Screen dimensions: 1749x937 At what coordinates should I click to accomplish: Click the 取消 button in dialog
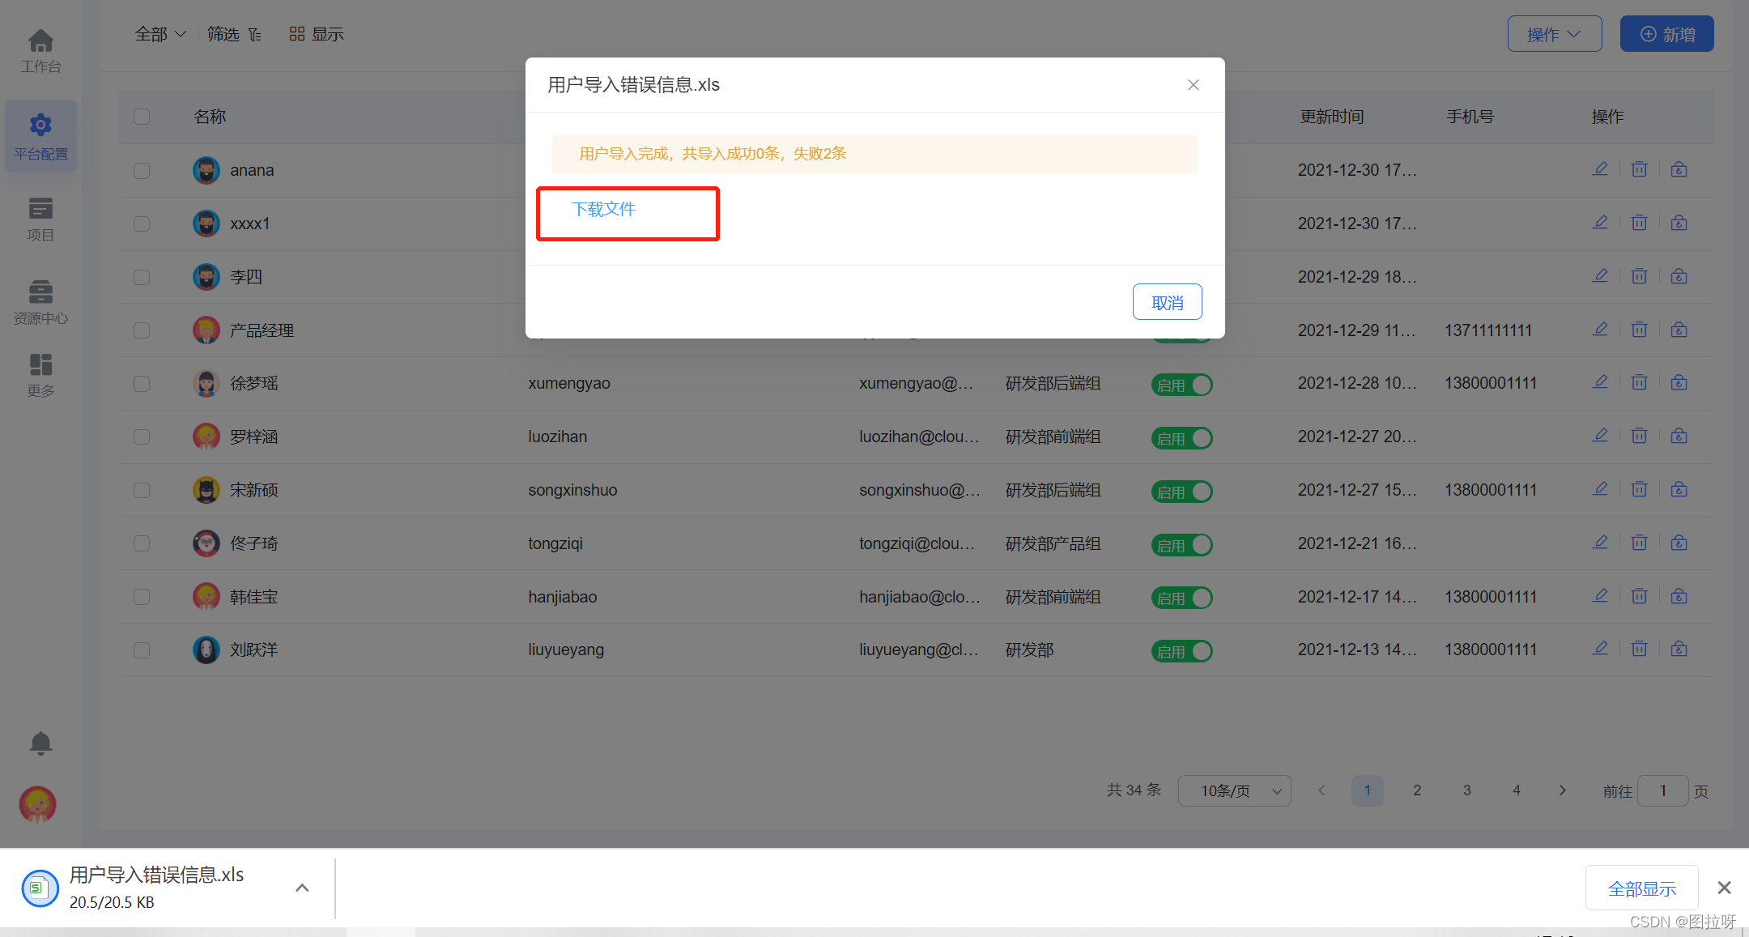point(1167,302)
